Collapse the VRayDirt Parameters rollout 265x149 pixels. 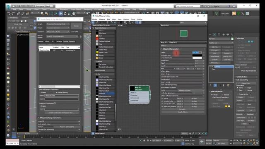coord(171,49)
